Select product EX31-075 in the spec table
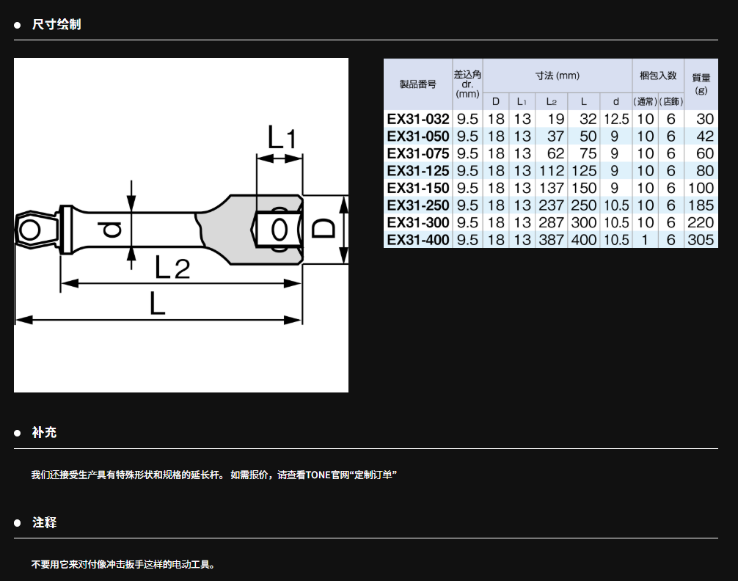Image resolution: width=738 pixels, height=581 pixels. tap(417, 153)
